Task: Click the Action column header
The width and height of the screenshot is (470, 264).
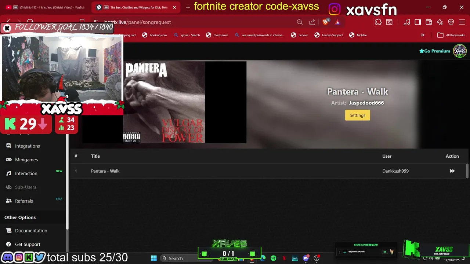Action: pyautogui.click(x=452, y=156)
